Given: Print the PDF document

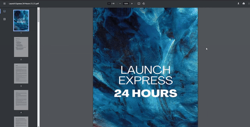Looking at the screenshot, I should (x=244, y=3).
